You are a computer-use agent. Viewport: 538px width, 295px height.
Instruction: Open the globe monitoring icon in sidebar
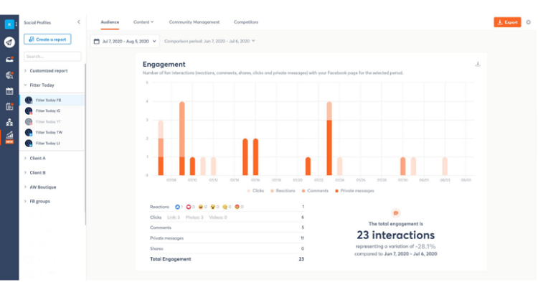point(9,75)
